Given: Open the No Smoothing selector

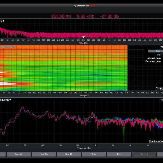Looking at the screenshot, I should 156,141.
